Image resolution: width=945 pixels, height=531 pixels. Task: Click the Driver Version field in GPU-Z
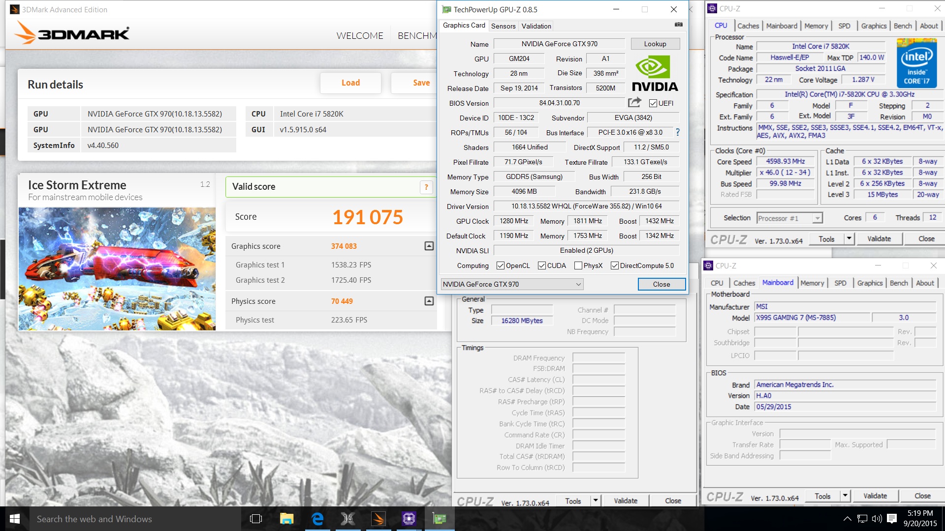[x=586, y=206]
